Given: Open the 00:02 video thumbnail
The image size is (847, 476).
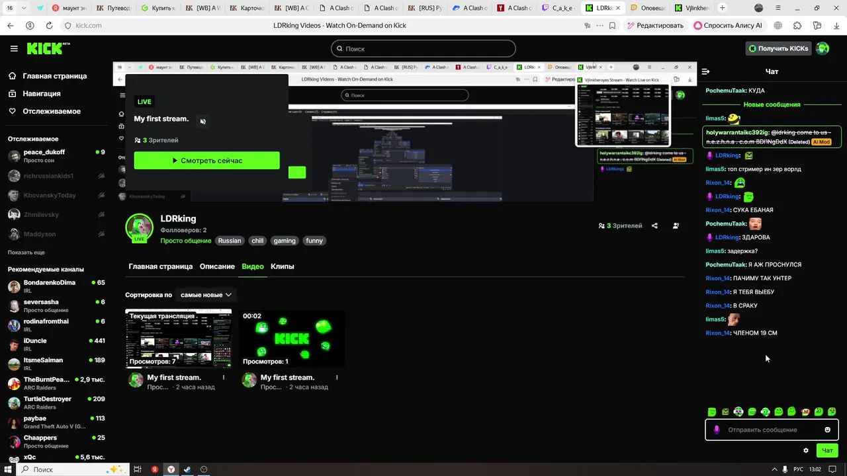Looking at the screenshot, I should [x=292, y=338].
